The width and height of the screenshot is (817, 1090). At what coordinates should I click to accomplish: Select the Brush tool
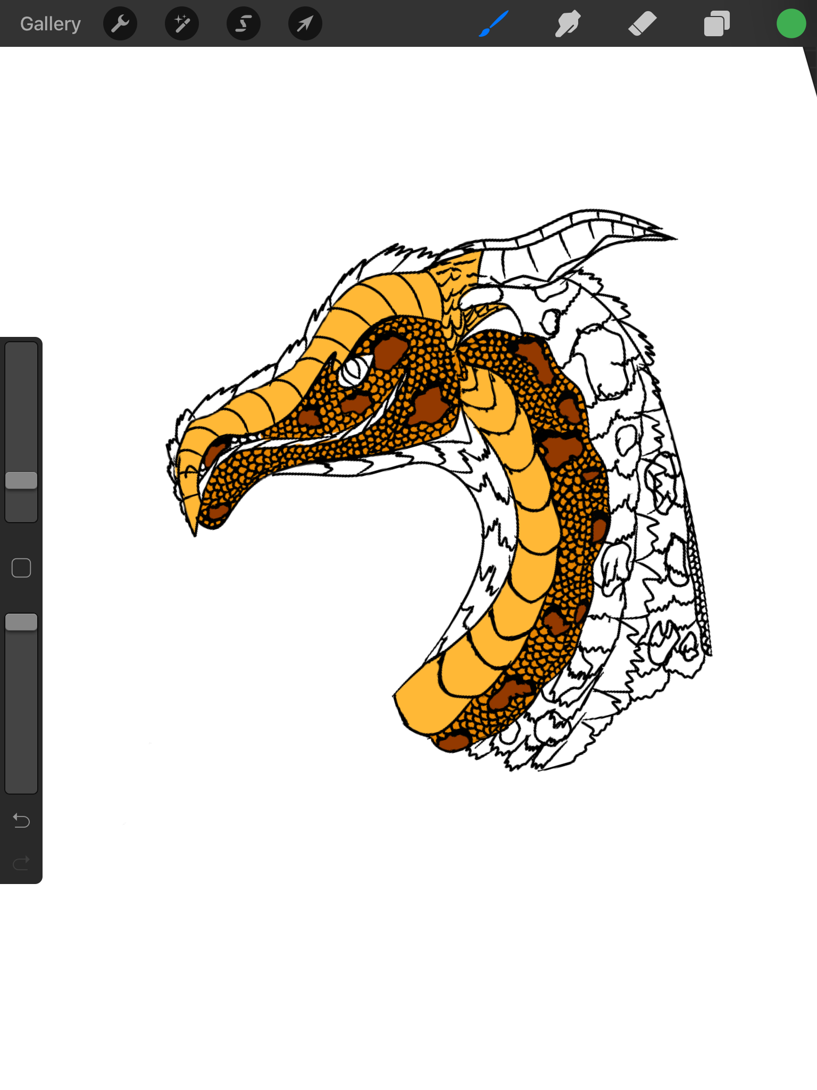coord(494,24)
